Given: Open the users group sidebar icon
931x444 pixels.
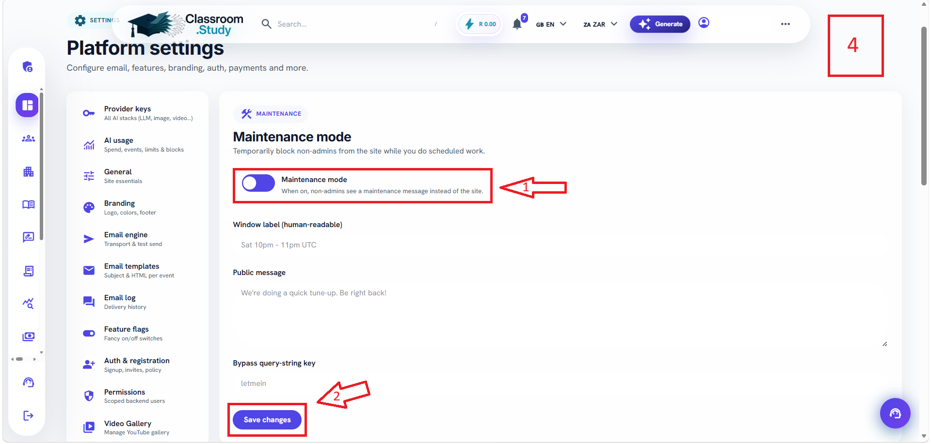Looking at the screenshot, I should click(x=28, y=138).
